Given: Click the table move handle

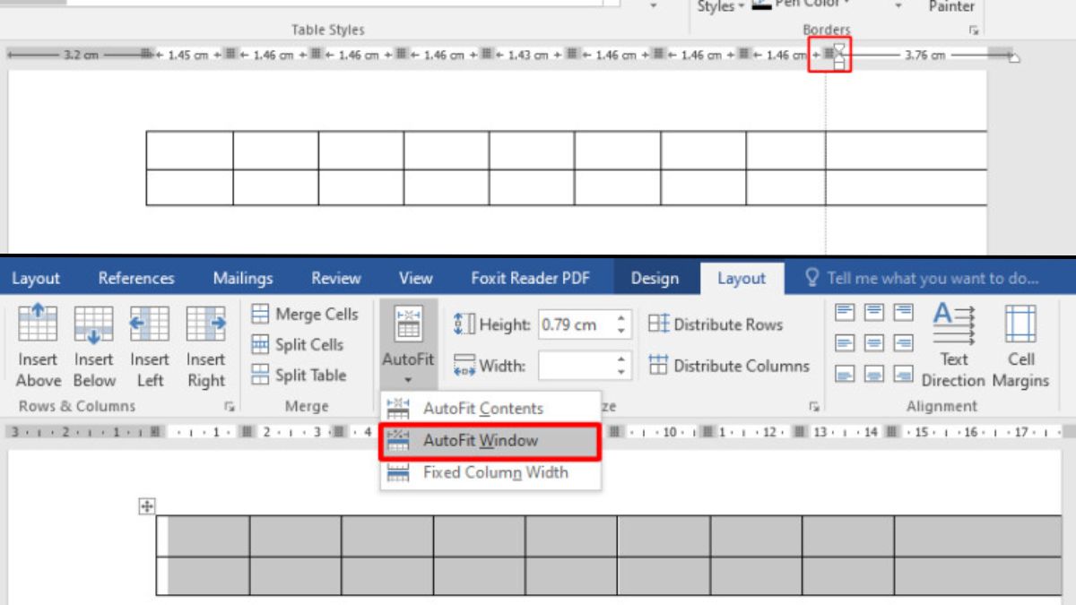Looking at the screenshot, I should 147,507.
